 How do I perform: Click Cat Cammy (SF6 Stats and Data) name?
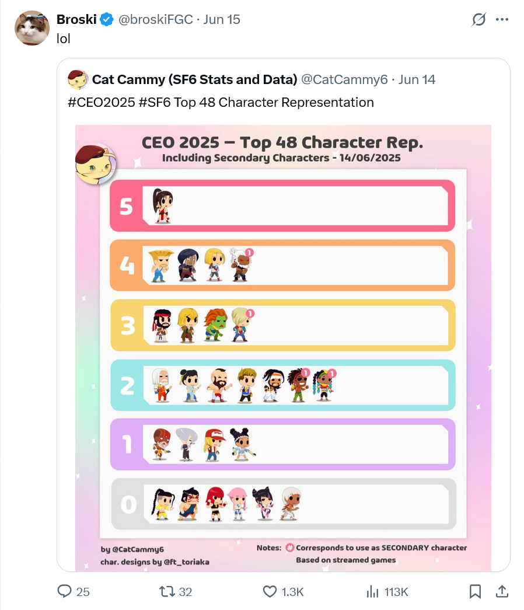point(194,79)
